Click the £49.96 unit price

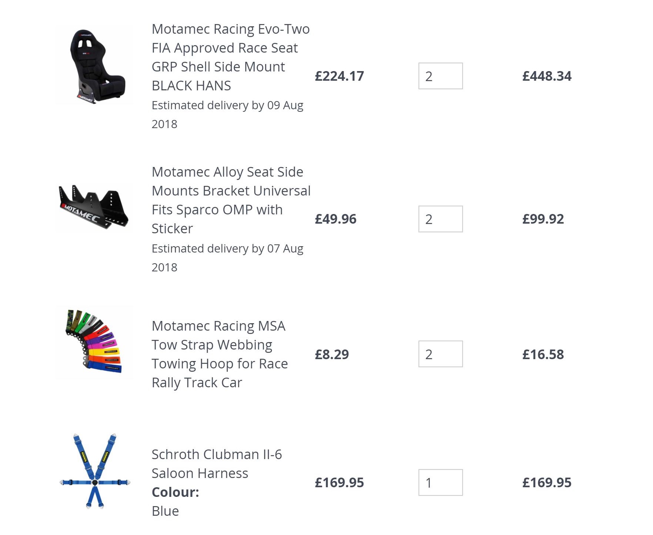(x=335, y=219)
